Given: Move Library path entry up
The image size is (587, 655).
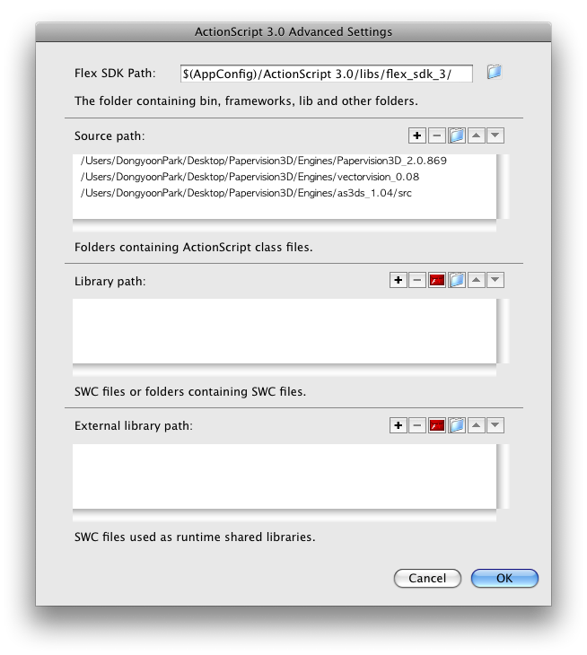Looking at the screenshot, I should (x=476, y=280).
